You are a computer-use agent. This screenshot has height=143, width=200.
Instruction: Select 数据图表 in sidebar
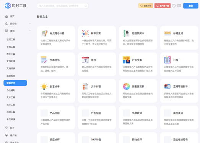(x=11, y=76)
